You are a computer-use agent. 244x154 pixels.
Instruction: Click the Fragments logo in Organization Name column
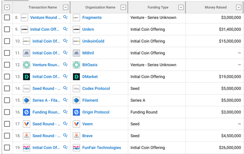(76, 18)
